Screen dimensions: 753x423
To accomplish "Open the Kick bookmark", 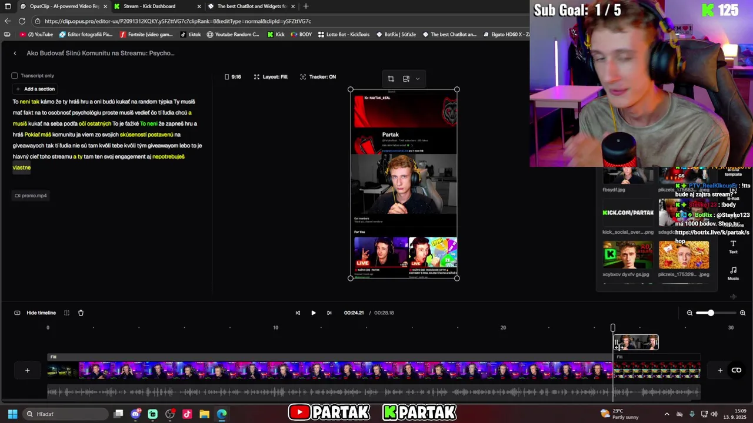I will click(276, 35).
